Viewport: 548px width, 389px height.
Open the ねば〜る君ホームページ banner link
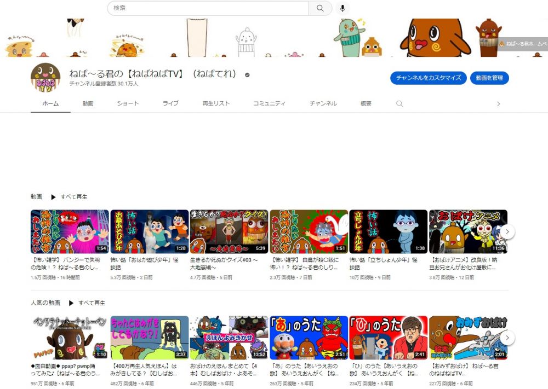pyautogui.click(x=523, y=44)
